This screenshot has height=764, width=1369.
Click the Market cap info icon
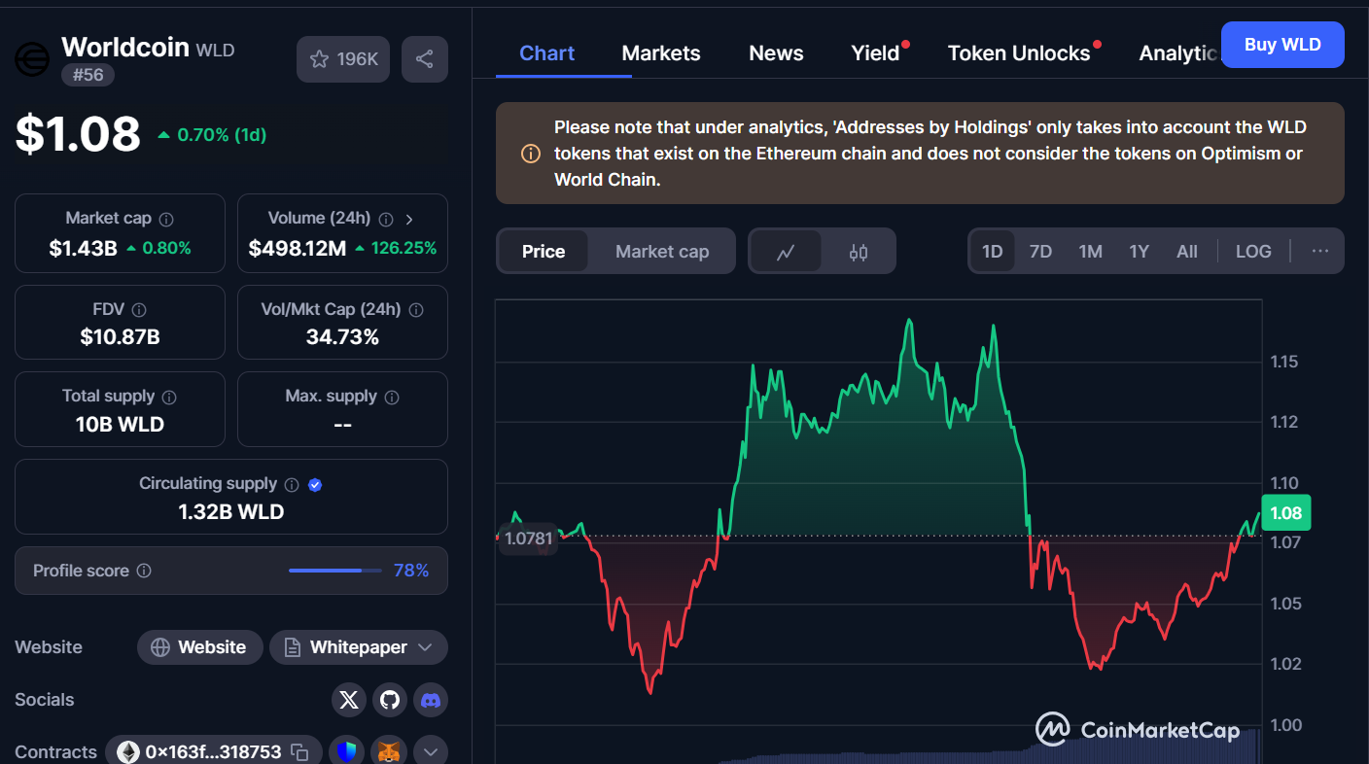166,219
